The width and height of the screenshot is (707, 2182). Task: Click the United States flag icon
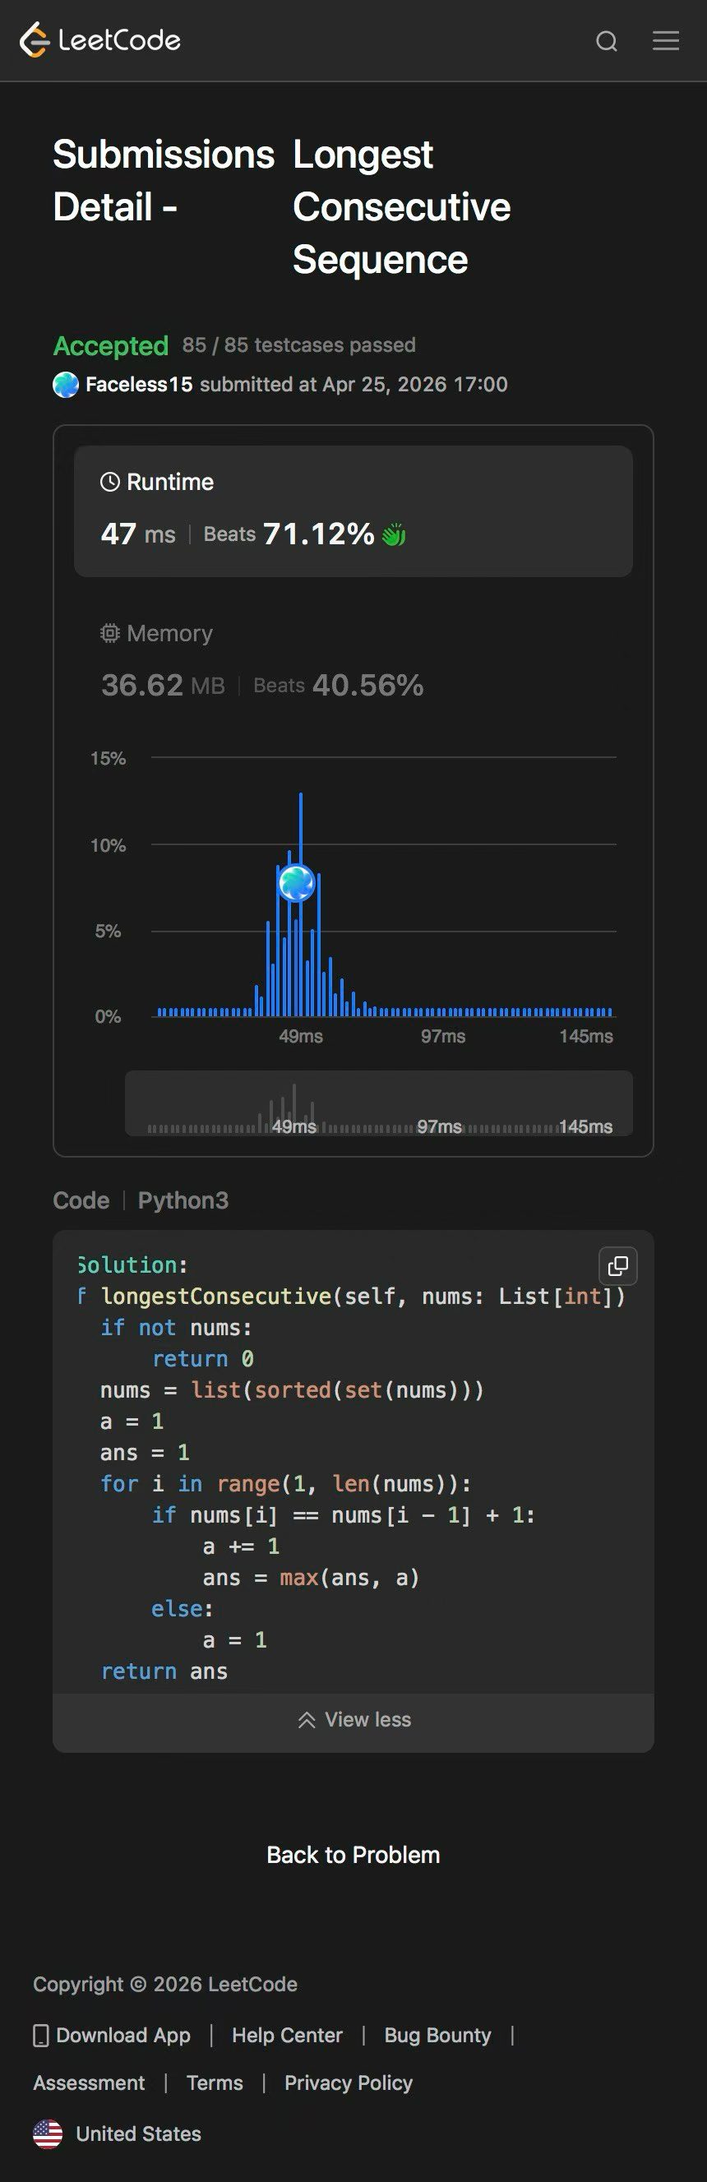tap(48, 2133)
